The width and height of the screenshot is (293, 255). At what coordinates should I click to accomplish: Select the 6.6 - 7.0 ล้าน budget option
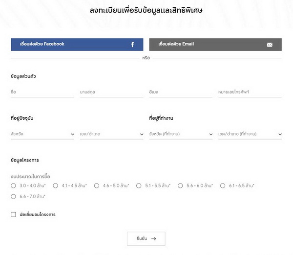[x=13, y=197]
